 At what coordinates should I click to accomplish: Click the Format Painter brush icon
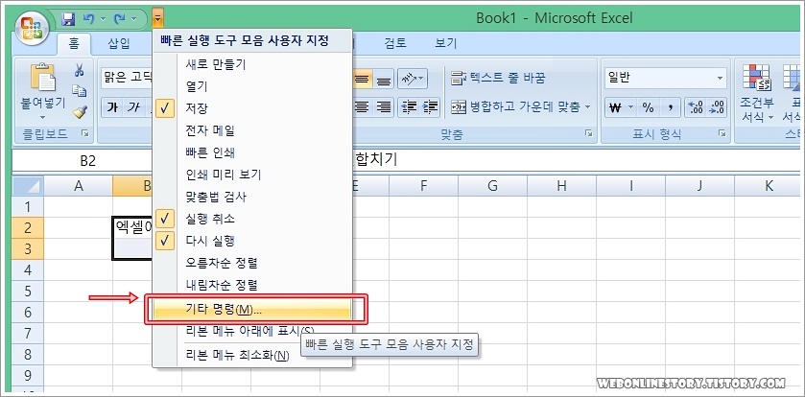click(x=79, y=111)
